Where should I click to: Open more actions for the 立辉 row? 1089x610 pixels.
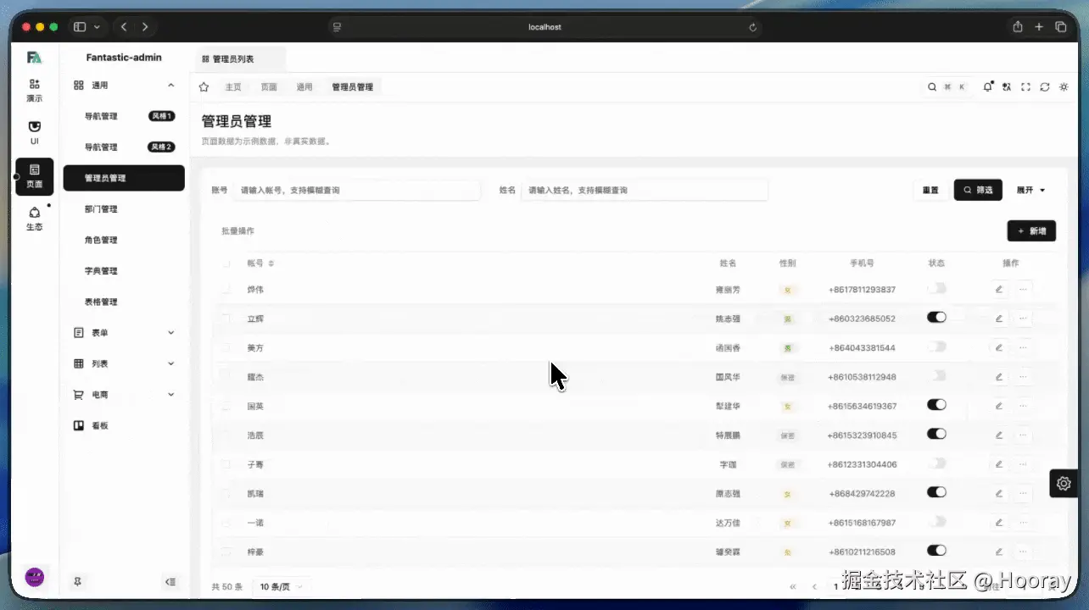tap(1023, 319)
